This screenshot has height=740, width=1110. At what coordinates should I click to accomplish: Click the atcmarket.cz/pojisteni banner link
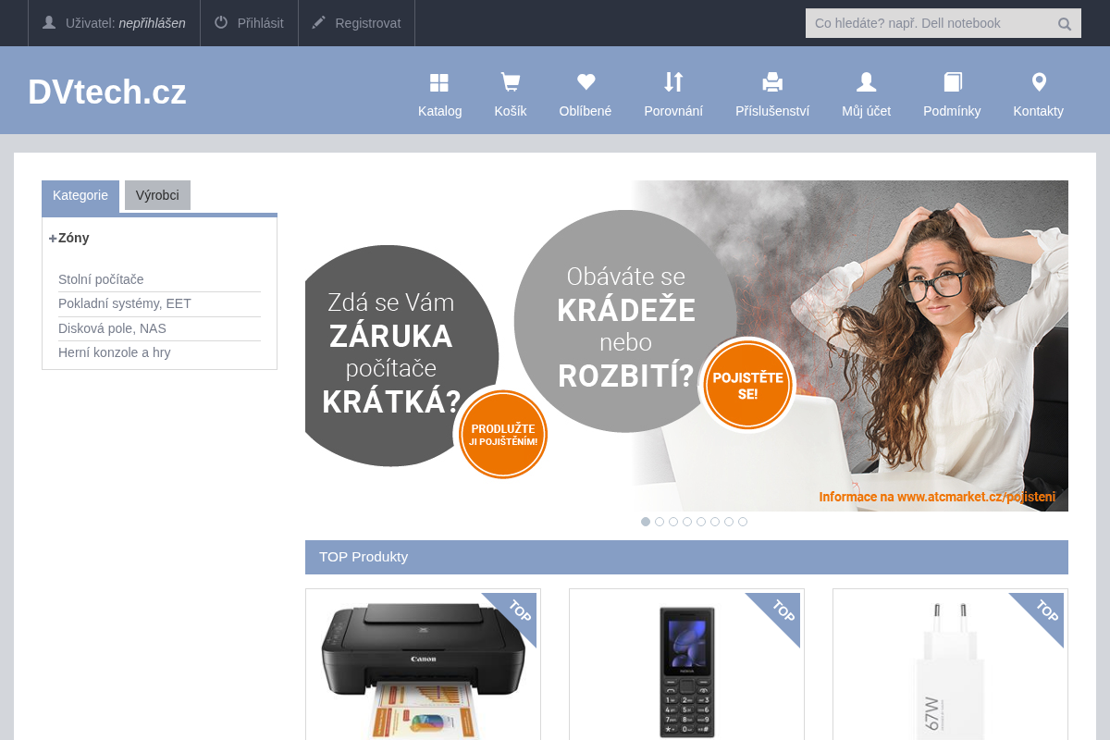point(937,497)
